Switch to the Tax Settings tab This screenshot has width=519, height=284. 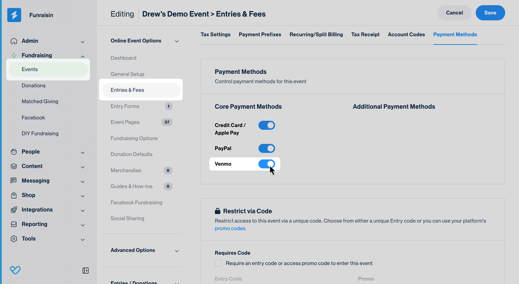click(215, 35)
